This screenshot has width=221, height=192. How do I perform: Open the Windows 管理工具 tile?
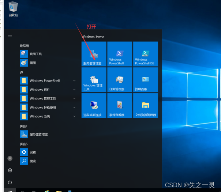pyautogui.click(x=94, y=80)
